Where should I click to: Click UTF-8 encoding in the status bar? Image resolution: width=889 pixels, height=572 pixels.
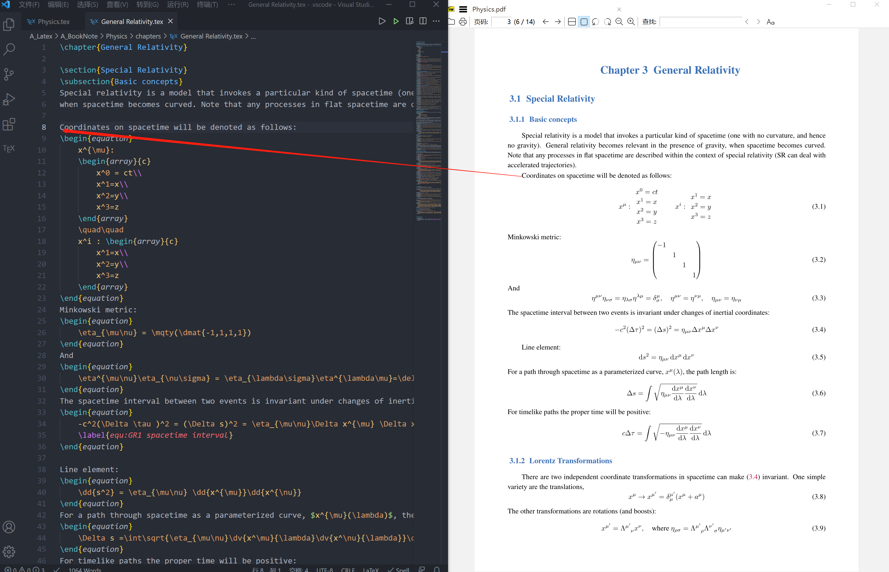click(x=324, y=569)
